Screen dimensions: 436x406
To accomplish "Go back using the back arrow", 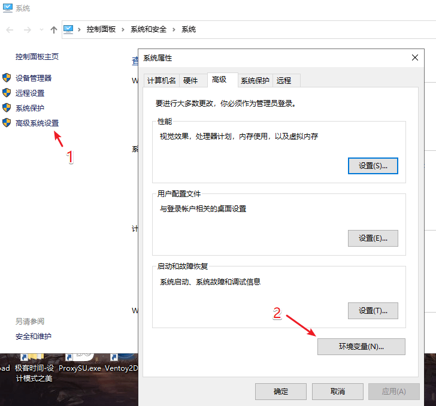I will 10,29.
